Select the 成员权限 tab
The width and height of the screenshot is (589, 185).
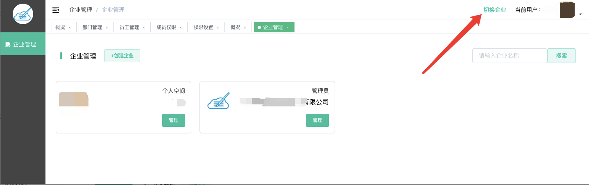[x=166, y=27]
